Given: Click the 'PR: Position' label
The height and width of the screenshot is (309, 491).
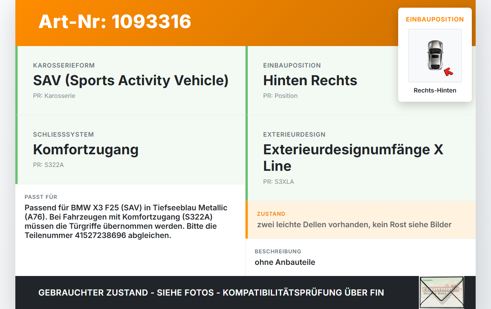Looking at the screenshot, I should (x=280, y=96).
